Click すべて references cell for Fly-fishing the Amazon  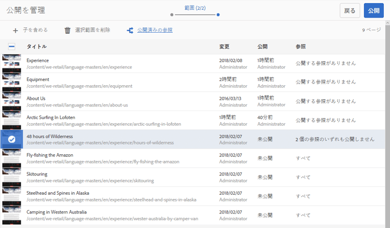[x=303, y=158]
